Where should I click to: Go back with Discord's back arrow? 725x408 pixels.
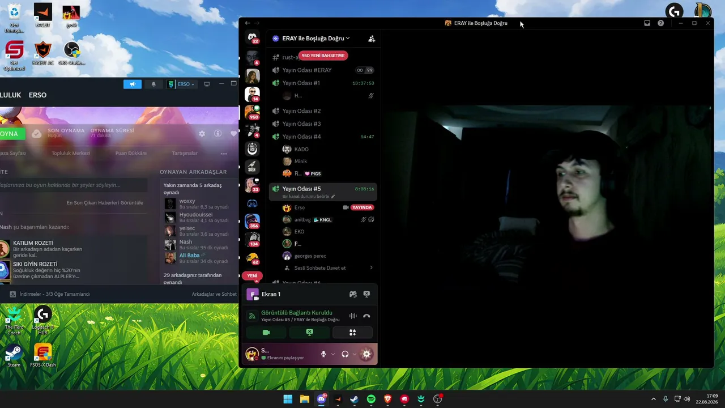tap(248, 23)
